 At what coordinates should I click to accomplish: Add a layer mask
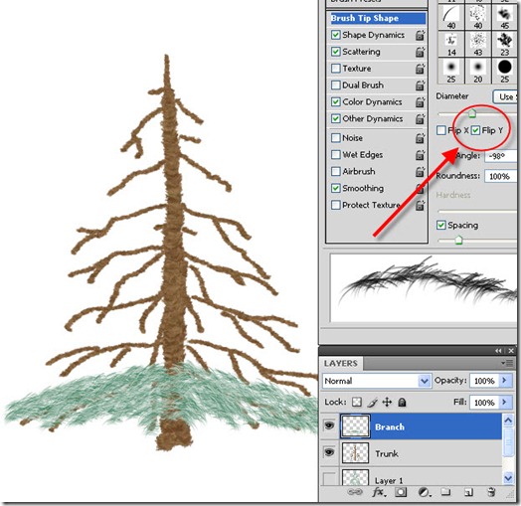point(401,492)
